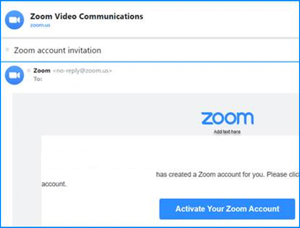This screenshot has height=228, width=300.
Task: Click the bold Zoom sender name
Action: 42,70
